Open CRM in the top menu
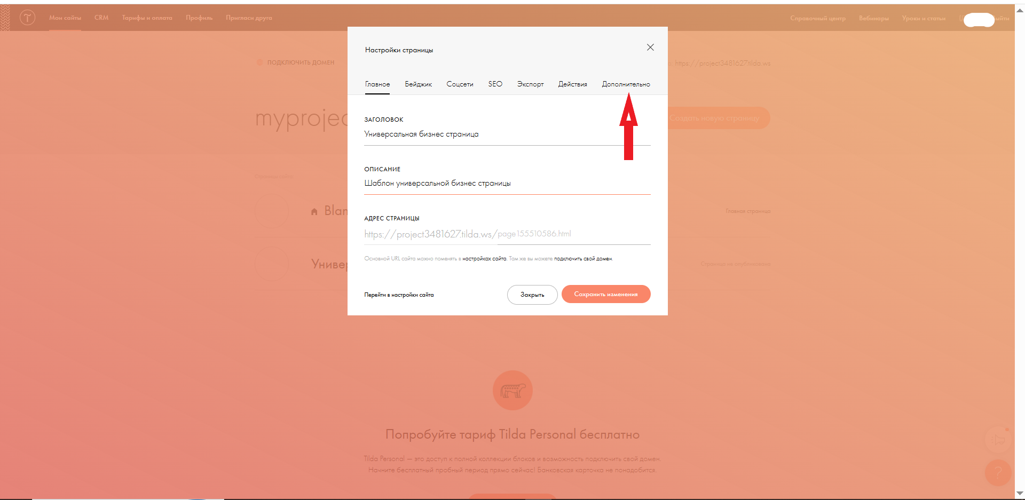The width and height of the screenshot is (1025, 500). click(x=101, y=18)
